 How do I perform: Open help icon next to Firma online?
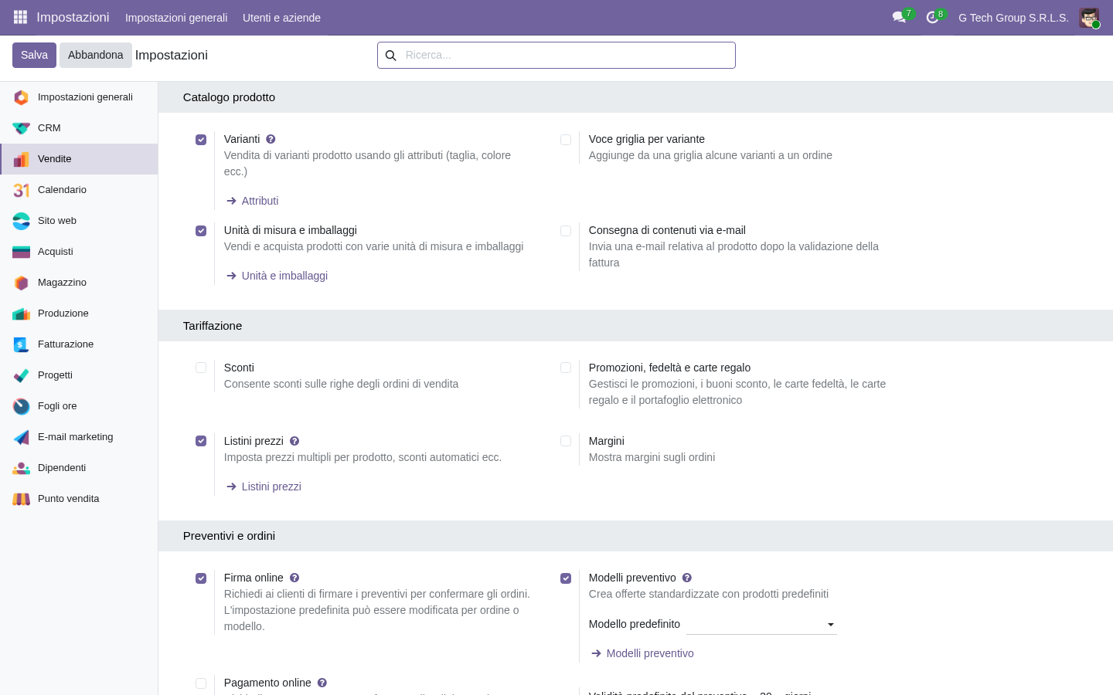(x=294, y=578)
